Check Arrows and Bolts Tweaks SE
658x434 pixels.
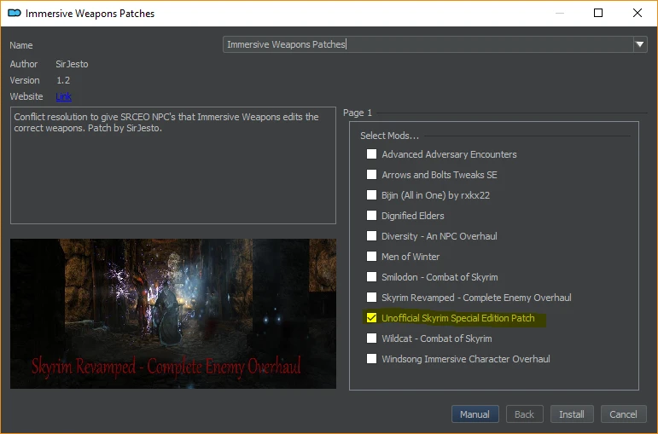[x=371, y=175]
